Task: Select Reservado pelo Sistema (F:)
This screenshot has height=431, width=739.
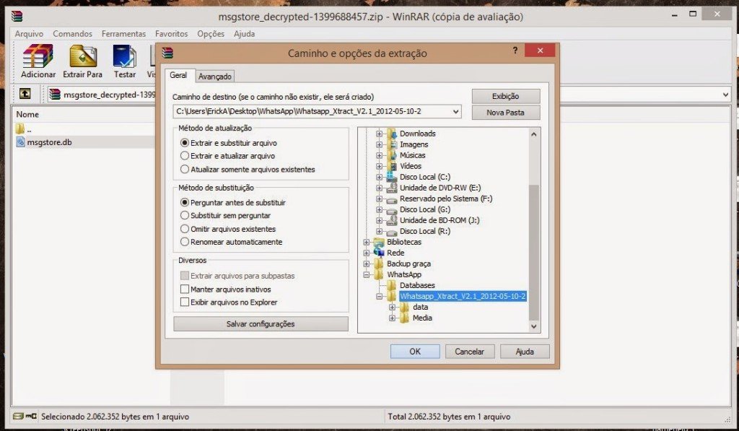Action: point(446,199)
